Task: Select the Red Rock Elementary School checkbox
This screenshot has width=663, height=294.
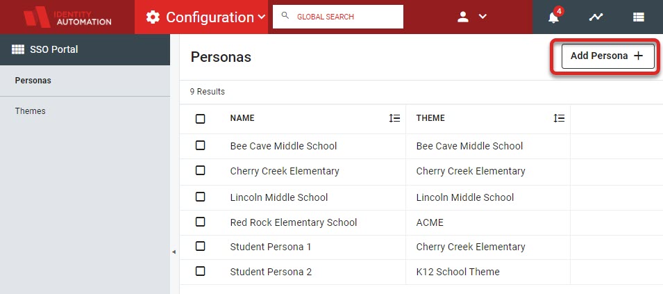Action: [201, 222]
